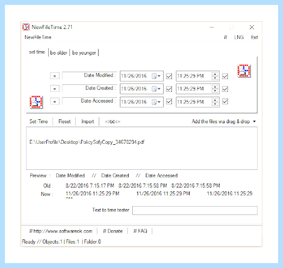
Task: Switch to the set time tab
Action: 37,52
